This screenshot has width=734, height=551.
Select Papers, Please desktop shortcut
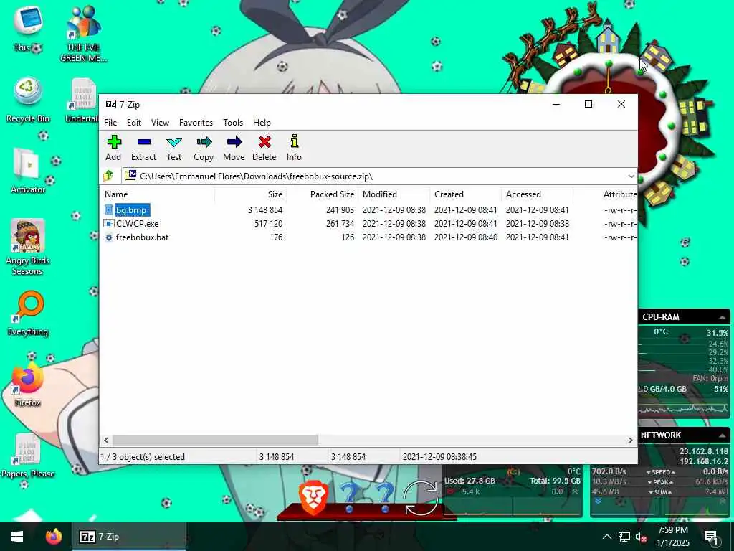(x=28, y=456)
